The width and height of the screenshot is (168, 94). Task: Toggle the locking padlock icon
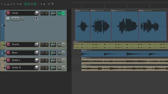click(44, 4)
